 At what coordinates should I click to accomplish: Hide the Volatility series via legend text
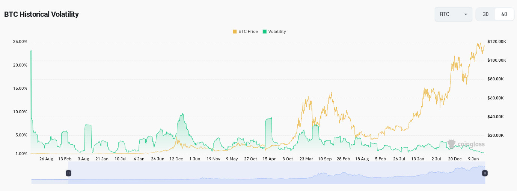coord(277,32)
